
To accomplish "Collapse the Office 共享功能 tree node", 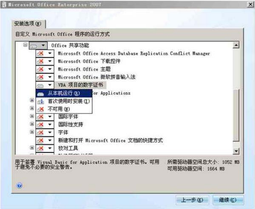I will coord(26,45).
